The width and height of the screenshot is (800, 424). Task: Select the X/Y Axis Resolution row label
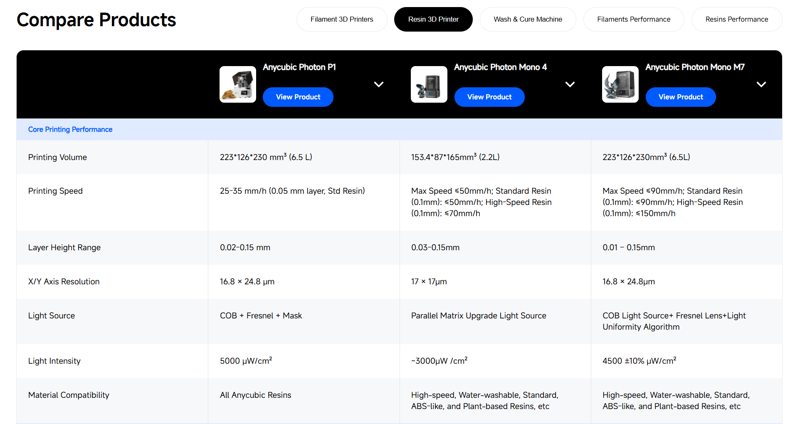[x=64, y=281]
